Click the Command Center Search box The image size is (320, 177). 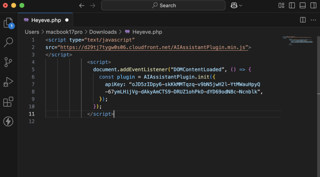(163, 6)
